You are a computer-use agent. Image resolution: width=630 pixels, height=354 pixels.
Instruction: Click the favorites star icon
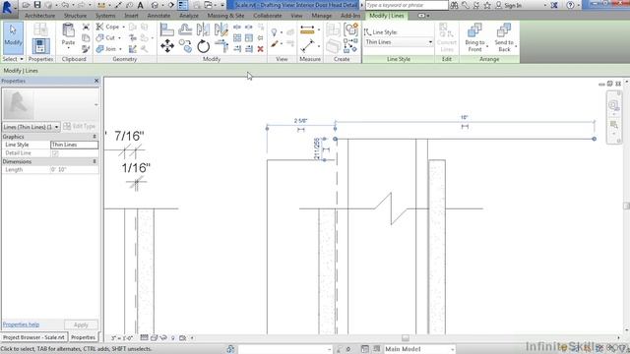click(x=487, y=5)
